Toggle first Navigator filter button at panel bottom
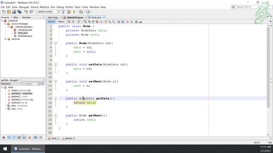Viewport: 273px width, 153px height. click(x=4, y=138)
